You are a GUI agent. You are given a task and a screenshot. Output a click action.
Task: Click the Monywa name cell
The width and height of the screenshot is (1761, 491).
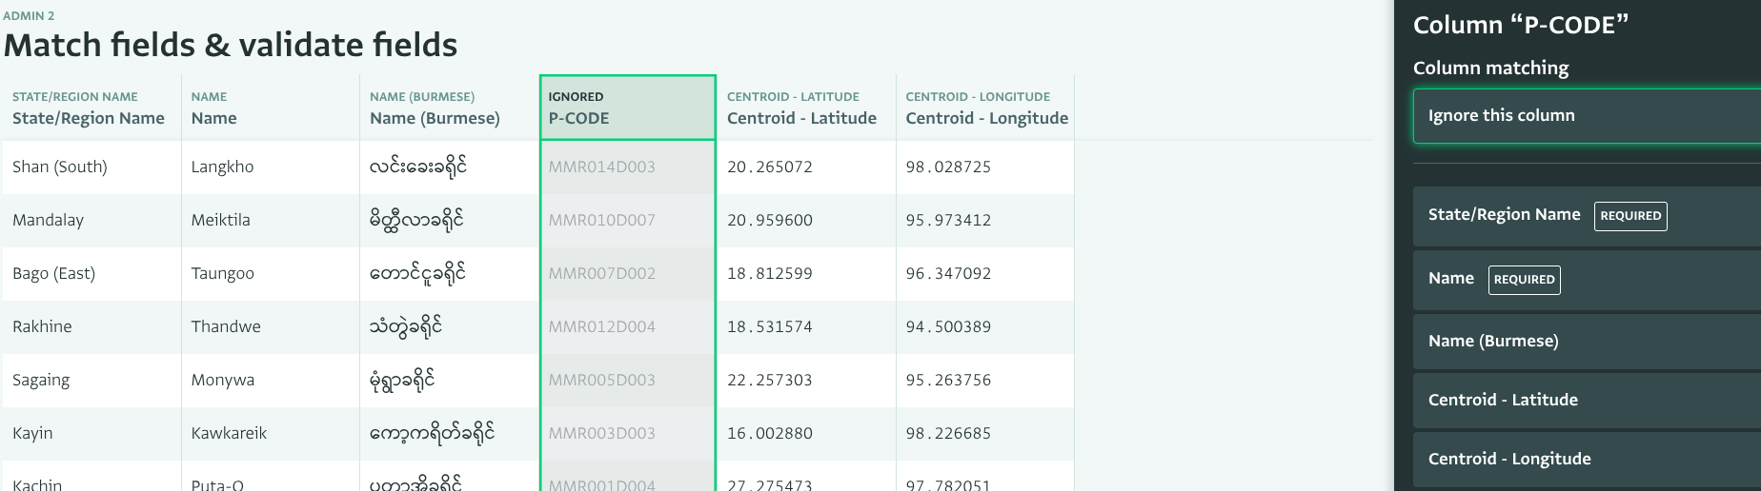271,381
